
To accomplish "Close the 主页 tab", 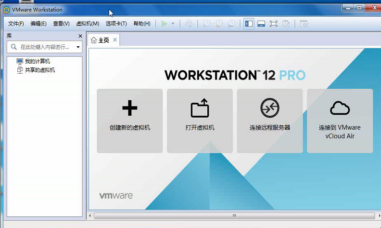I will click(115, 40).
